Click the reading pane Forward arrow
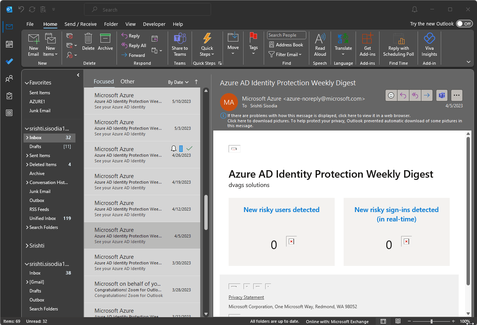 (x=427, y=95)
